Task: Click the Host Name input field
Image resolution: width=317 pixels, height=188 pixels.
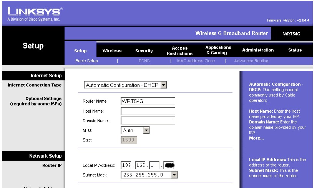Action: click(x=148, y=111)
